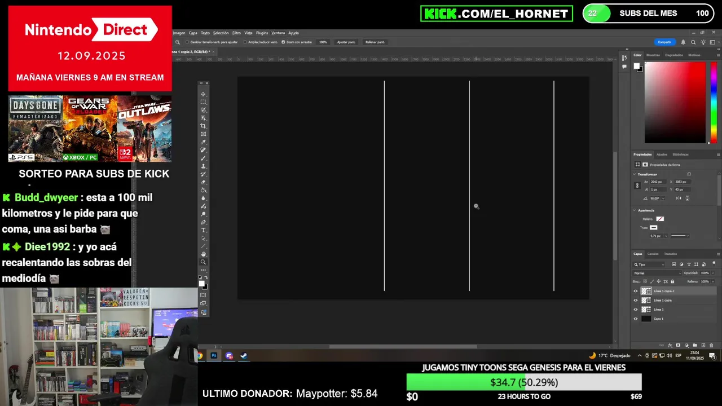The width and height of the screenshot is (722, 406).
Task: Click the Rellenar pant. button
Action: (375, 42)
